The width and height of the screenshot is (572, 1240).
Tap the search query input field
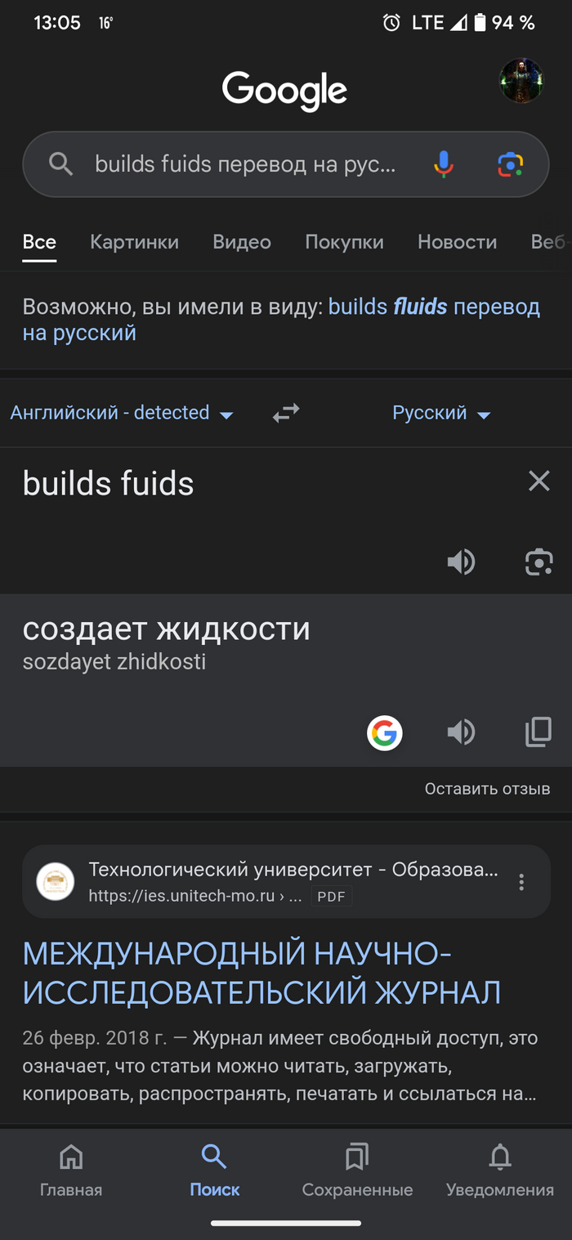245,164
